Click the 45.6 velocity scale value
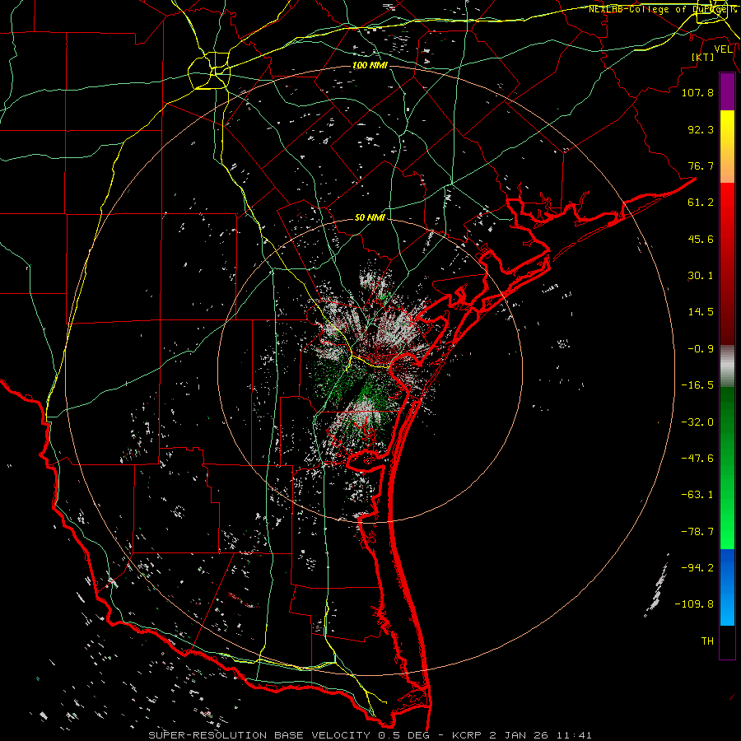 (701, 239)
